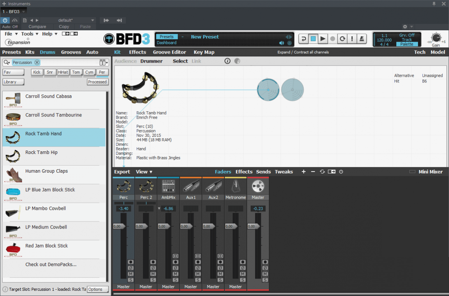Click the mixer power icon

341,172
